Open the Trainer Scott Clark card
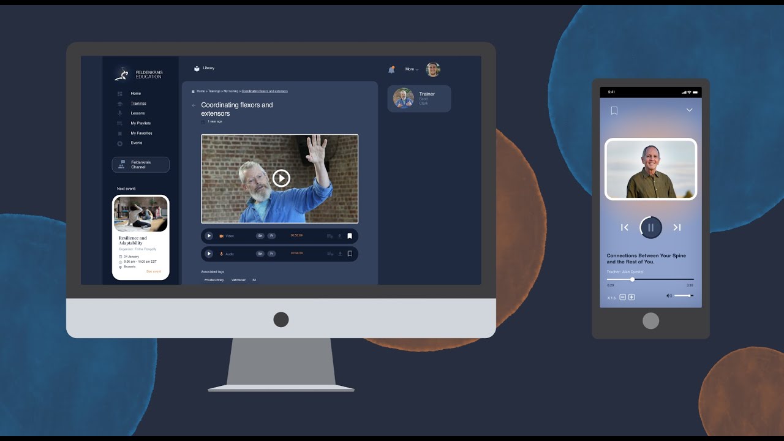The width and height of the screenshot is (784, 441). (419, 99)
